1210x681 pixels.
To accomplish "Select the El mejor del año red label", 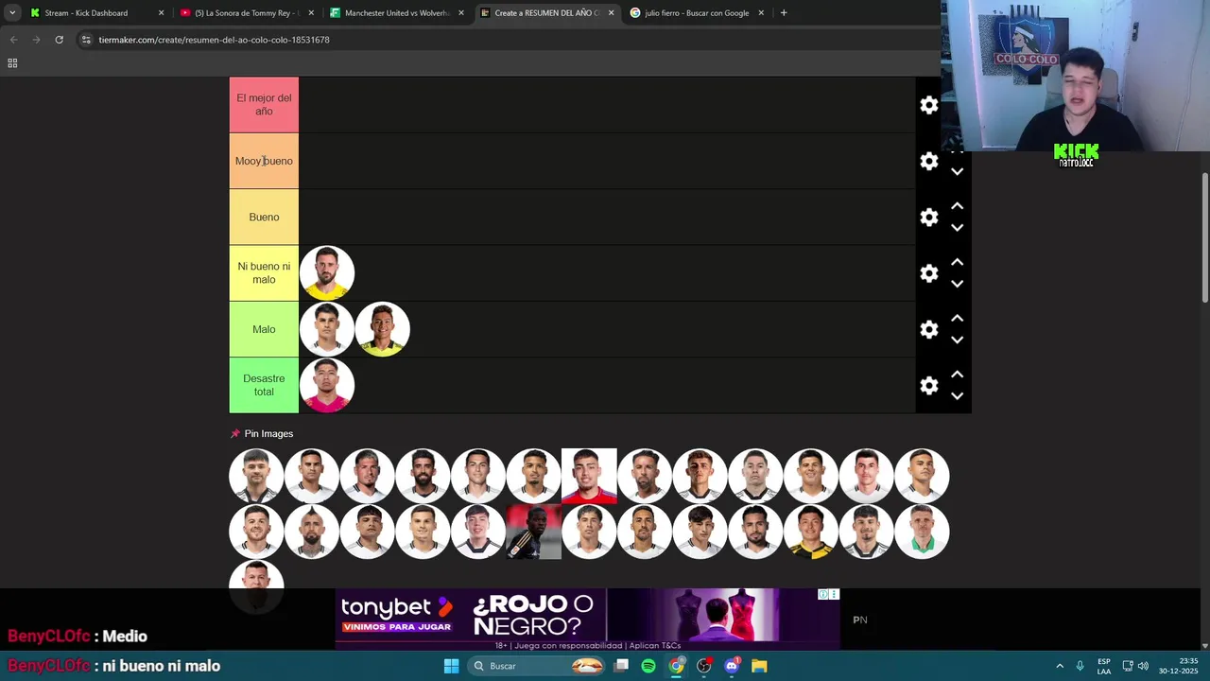I will click(x=264, y=105).
